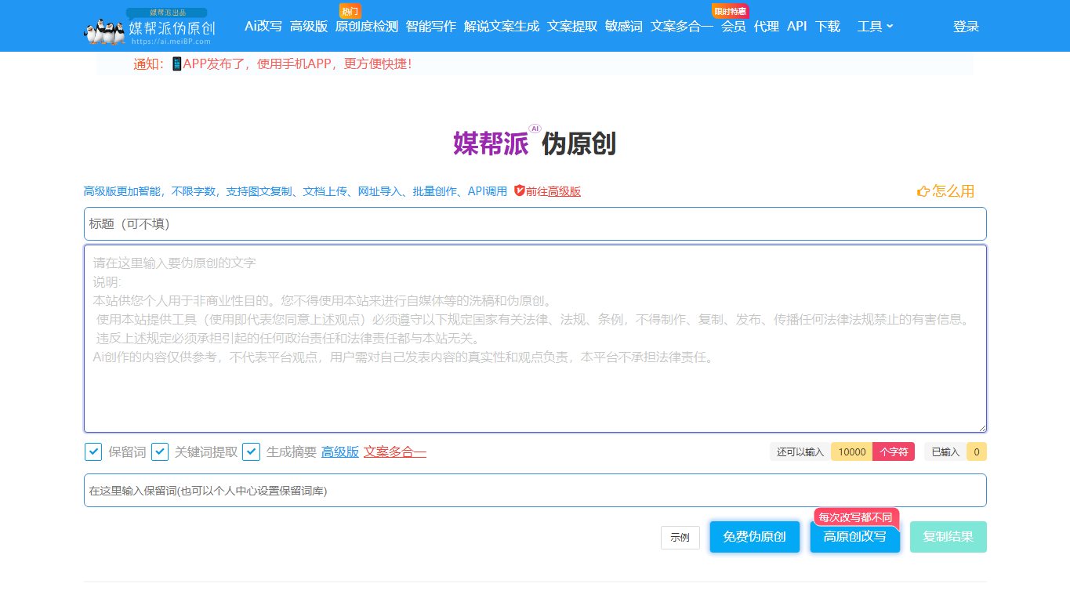Click 高级版 link beside 生成摘要
The height and width of the screenshot is (602, 1070).
click(340, 451)
